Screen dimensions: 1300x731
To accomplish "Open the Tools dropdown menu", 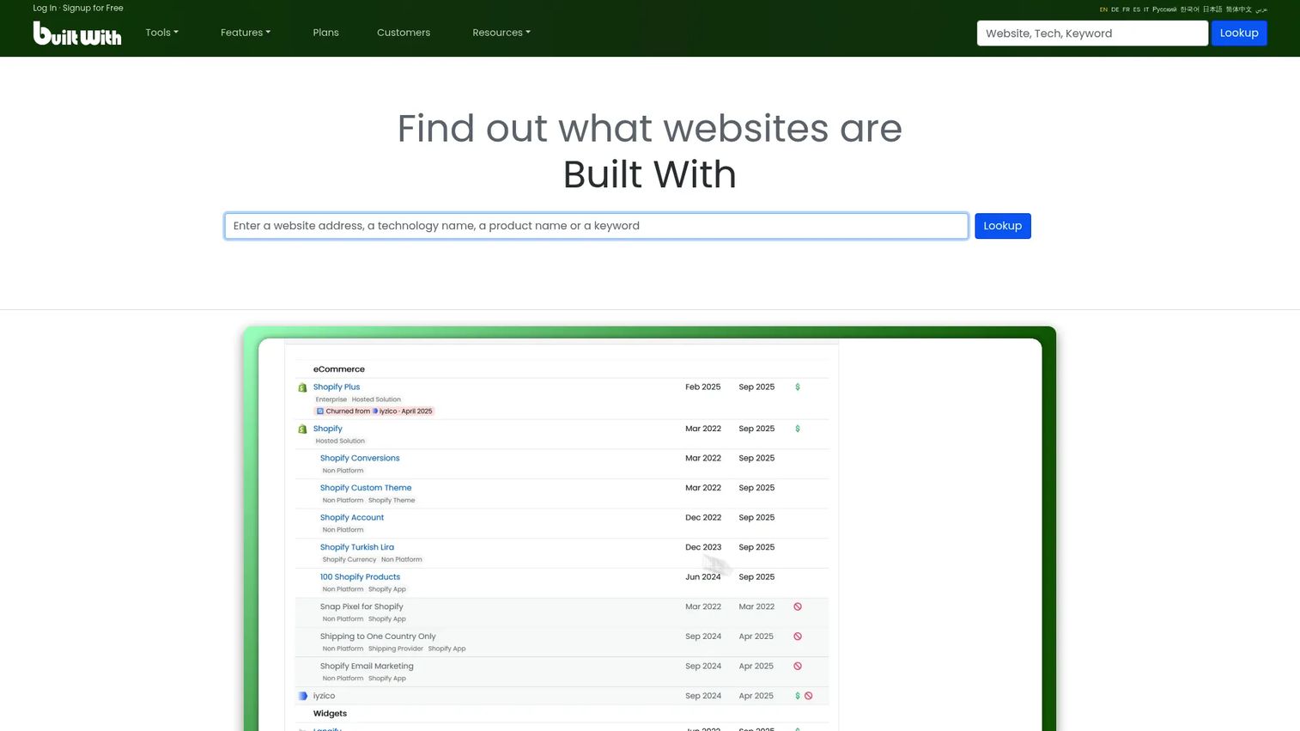I will (x=161, y=33).
